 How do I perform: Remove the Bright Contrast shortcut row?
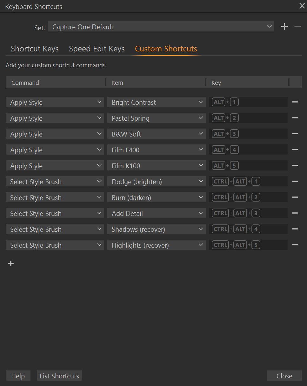click(x=295, y=102)
